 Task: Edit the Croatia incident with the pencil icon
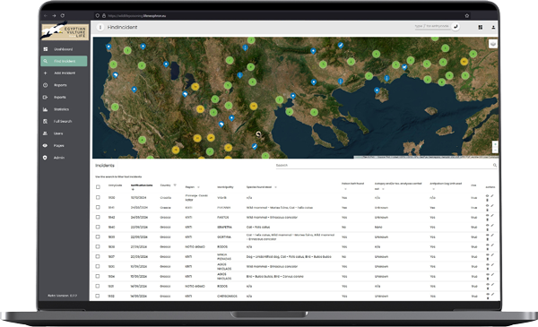492,195
